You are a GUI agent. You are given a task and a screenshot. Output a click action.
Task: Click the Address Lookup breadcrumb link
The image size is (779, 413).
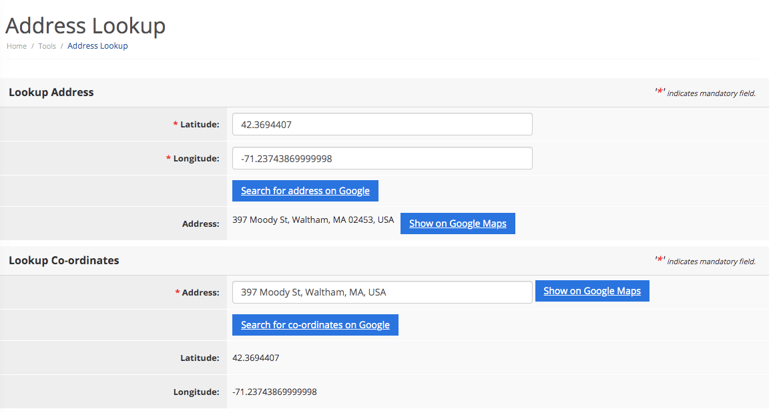[x=97, y=46]
